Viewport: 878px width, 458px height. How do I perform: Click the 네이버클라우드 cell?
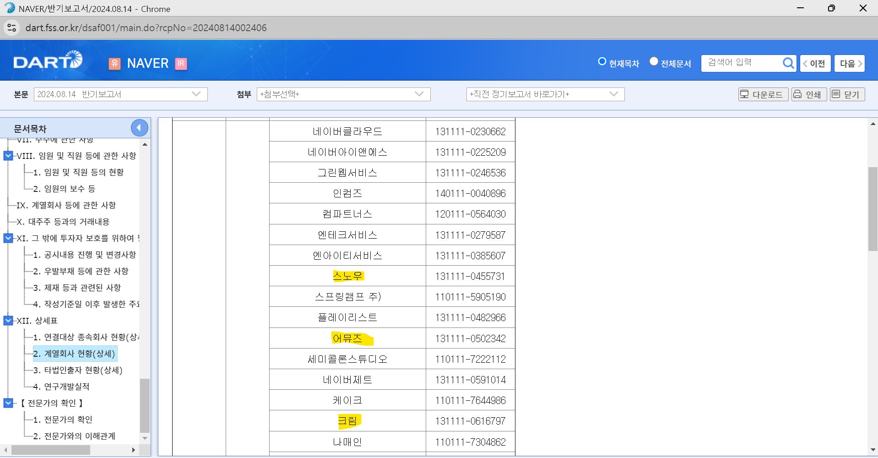[x=348, y=131]
